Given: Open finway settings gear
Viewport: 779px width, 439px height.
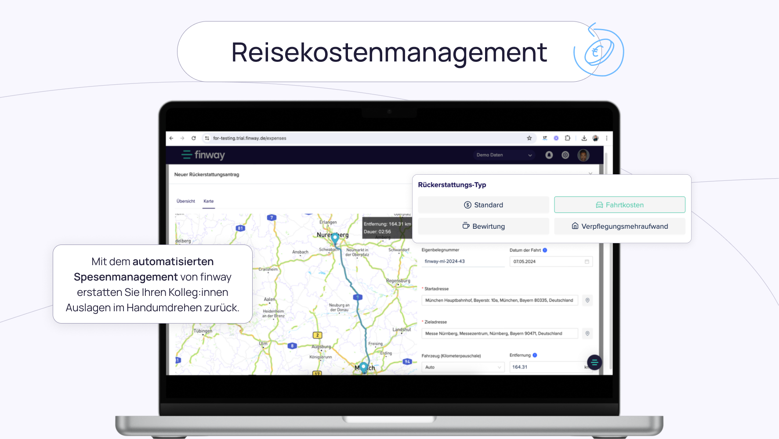Looking at the screenshot, I should tap(565, 155).
